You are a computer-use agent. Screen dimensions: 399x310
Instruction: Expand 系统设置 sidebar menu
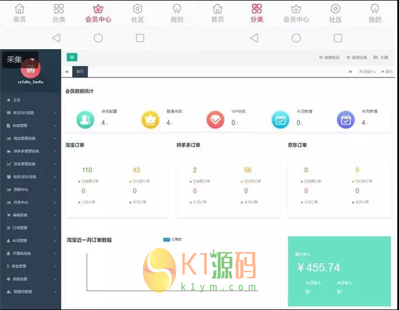[x=30, y=279]
